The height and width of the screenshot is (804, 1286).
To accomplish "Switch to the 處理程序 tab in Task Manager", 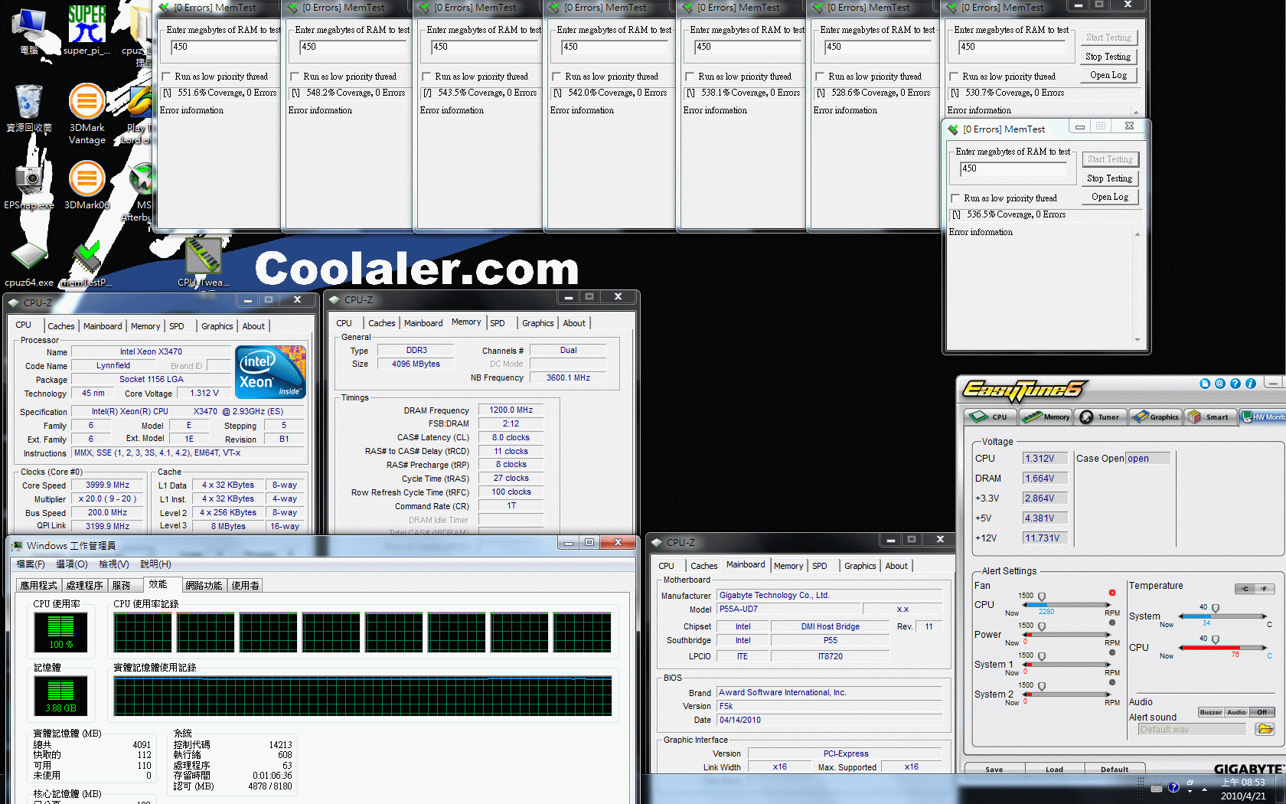I will (x=84, y=586).
